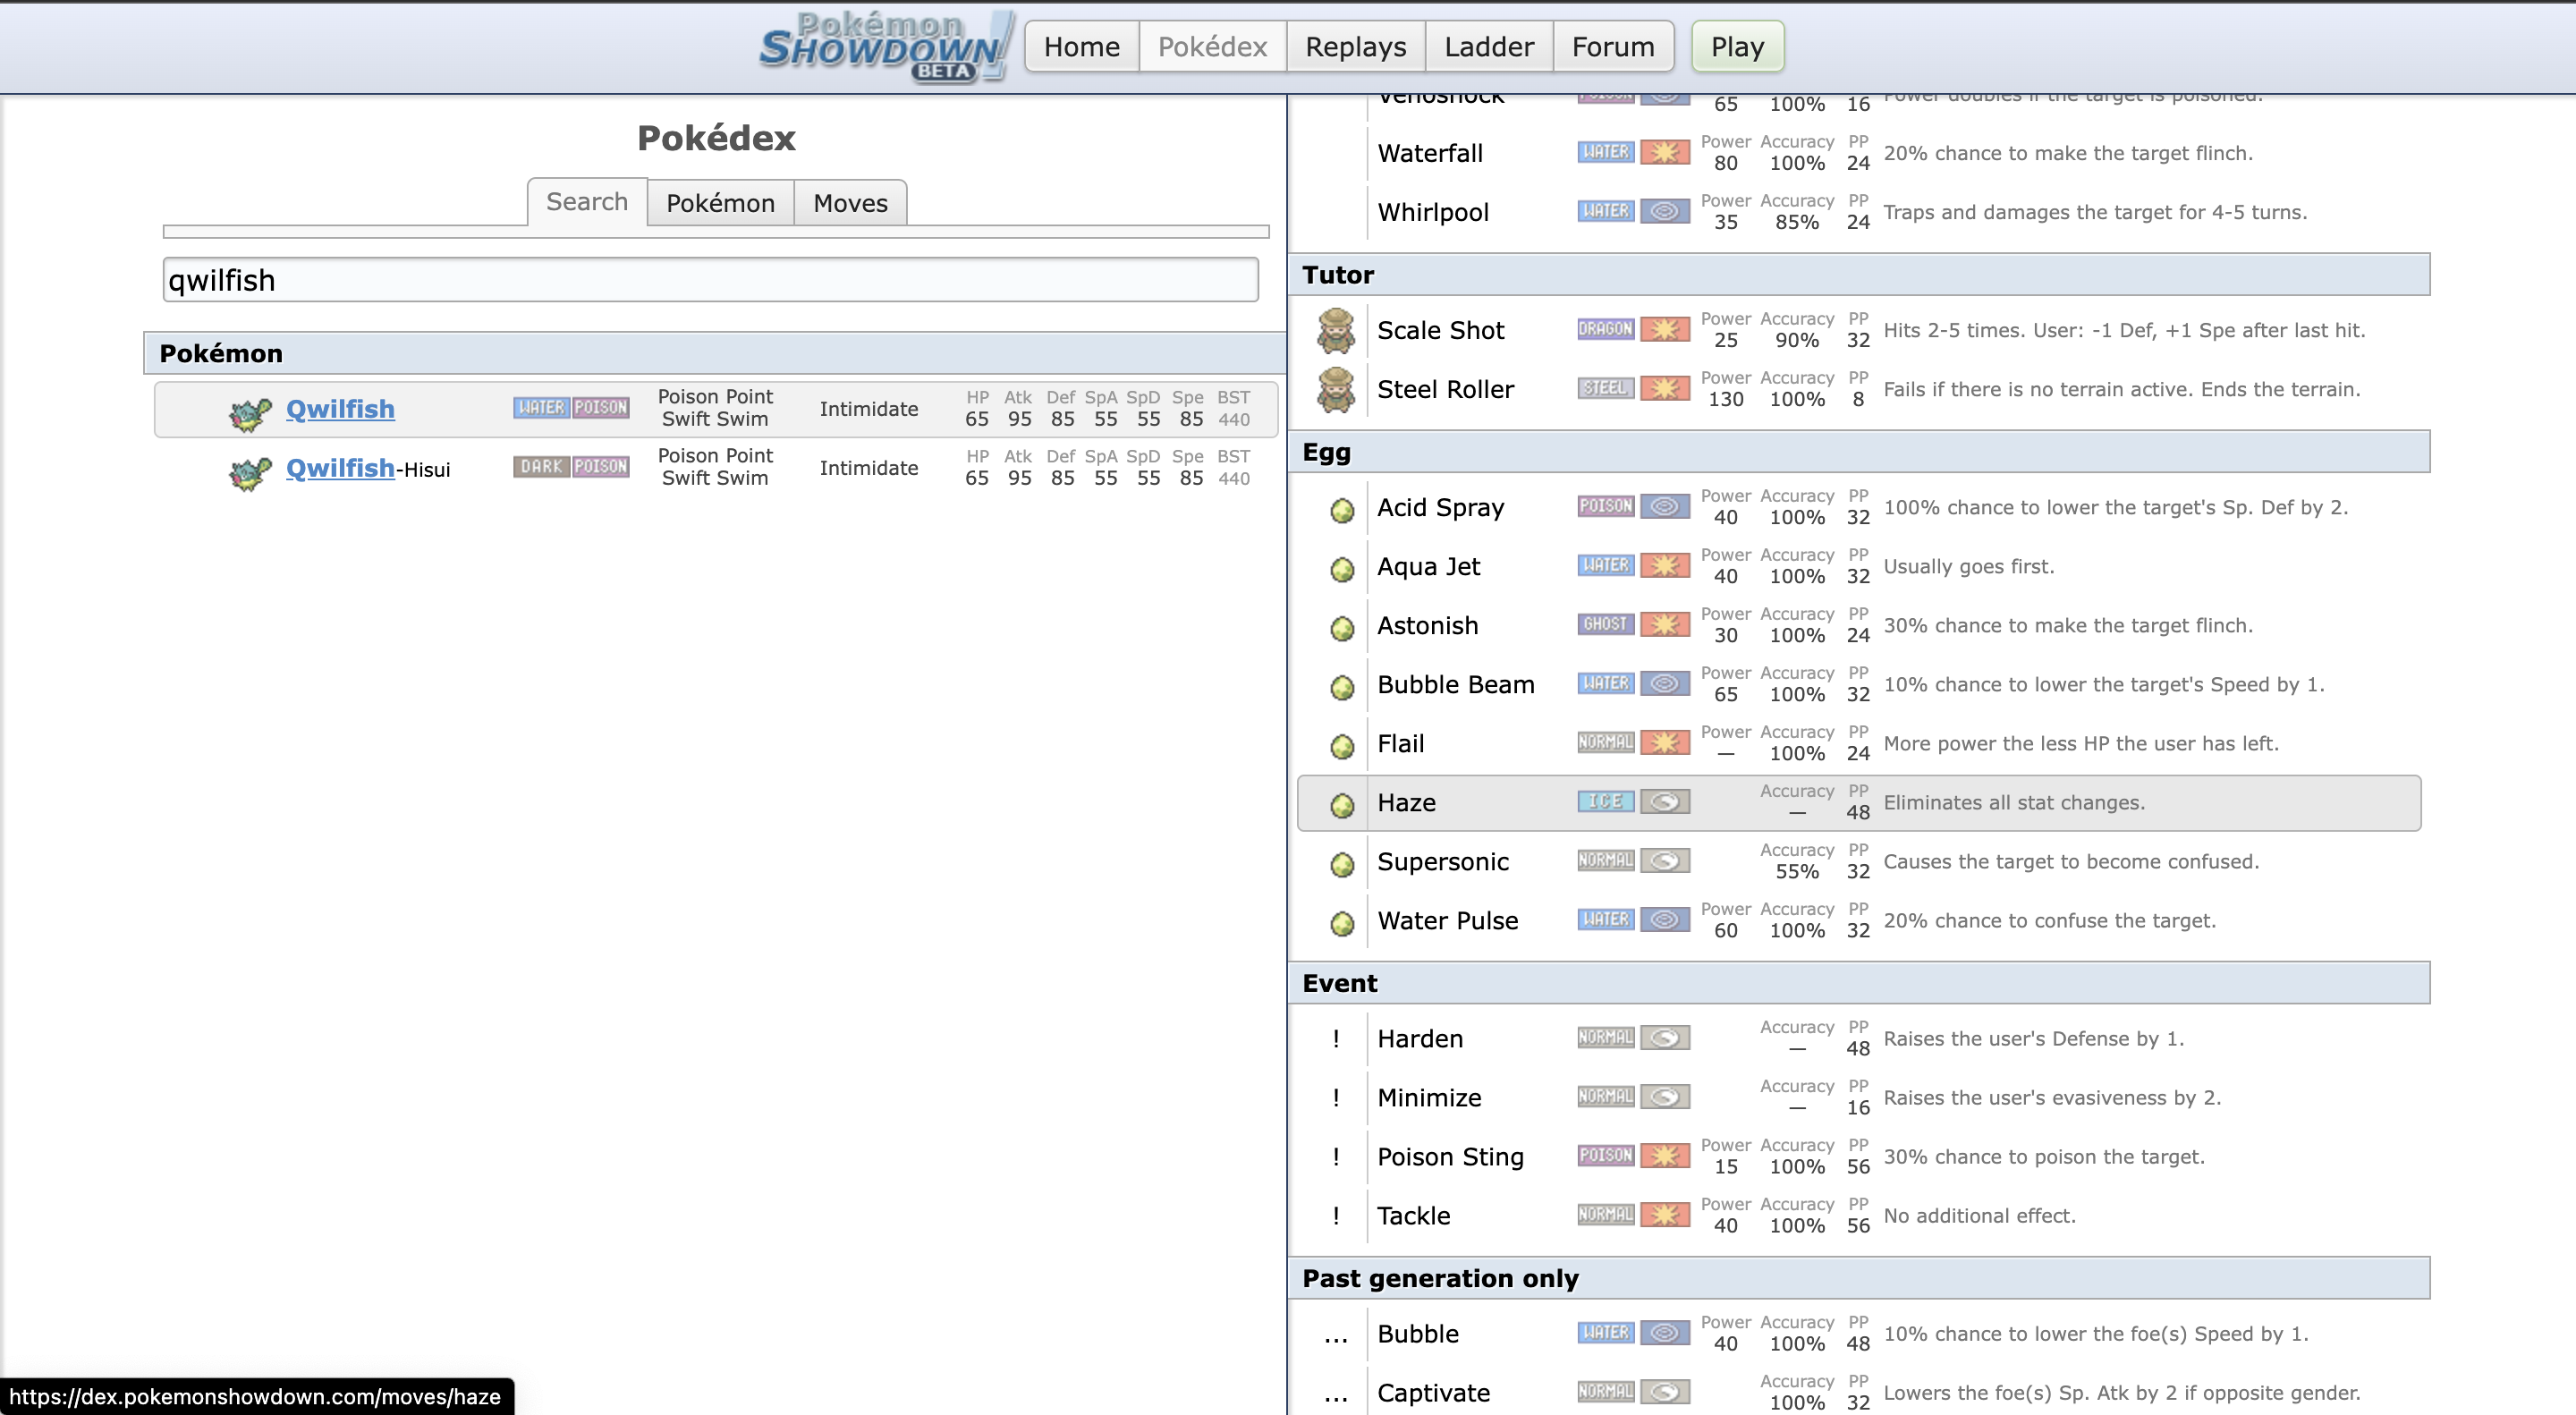Click the Poison type badge on Qwilfish row
This screenshot has width=2576, height=1415.
pos(601,408)
